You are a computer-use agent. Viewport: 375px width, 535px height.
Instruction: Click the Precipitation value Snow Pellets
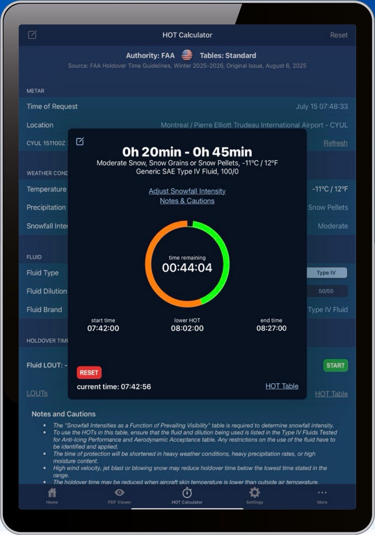click(328, 207)
